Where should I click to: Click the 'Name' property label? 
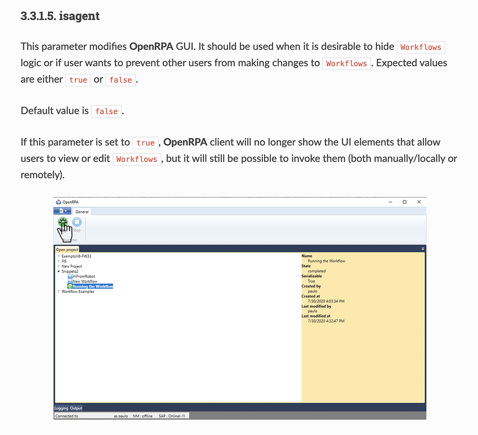tap(307, 256)
